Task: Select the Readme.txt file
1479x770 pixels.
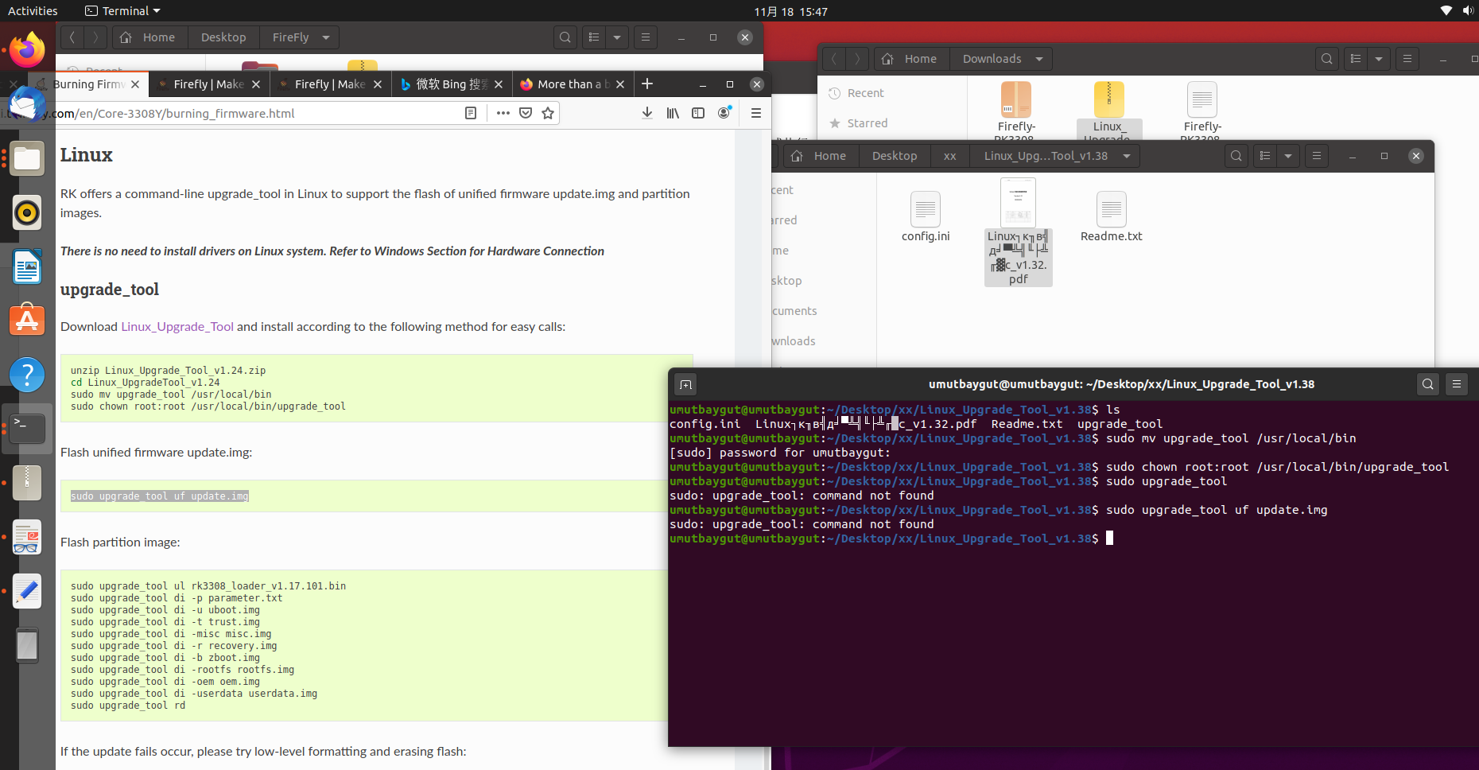Action: 1111,216
